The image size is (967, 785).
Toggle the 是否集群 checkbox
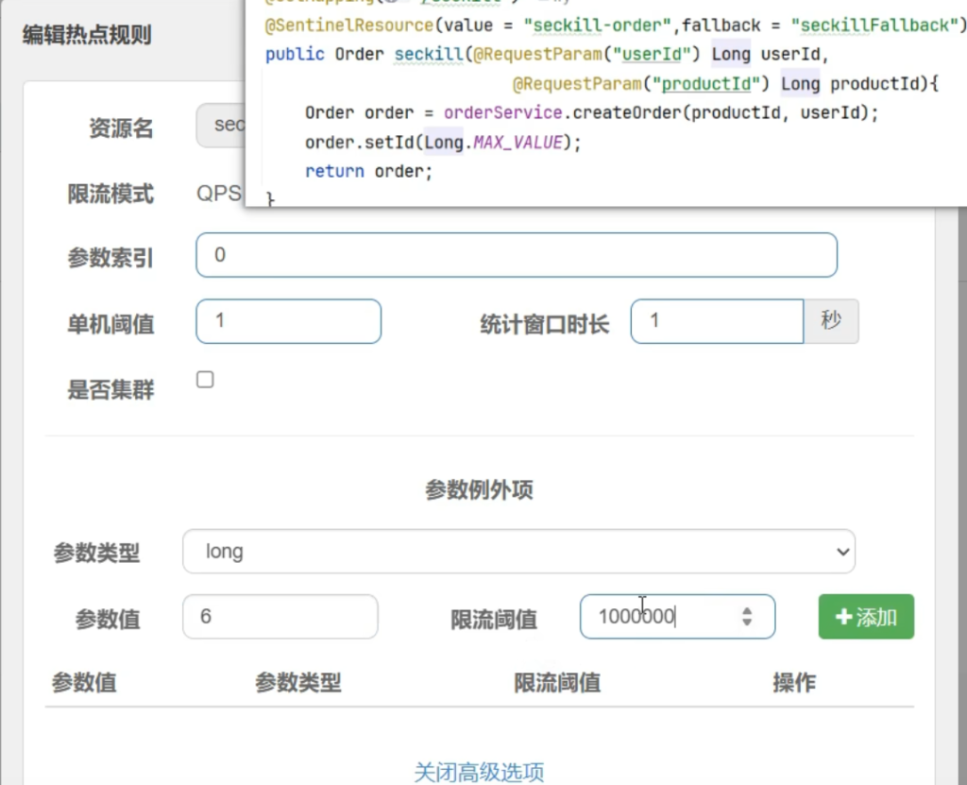(205, 380)
